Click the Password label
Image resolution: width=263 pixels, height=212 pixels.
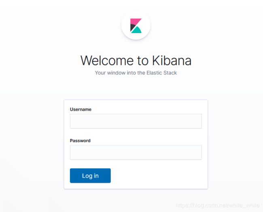pyautogui.click(x=80, y=141)
